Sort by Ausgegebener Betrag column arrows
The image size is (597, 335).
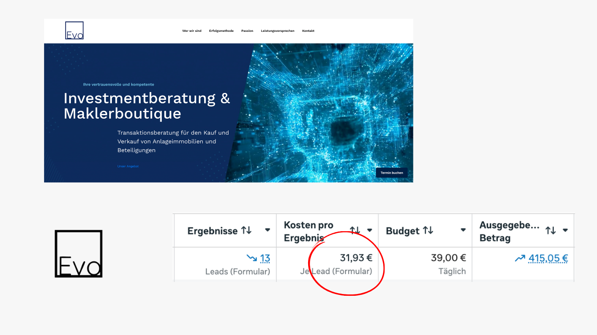click(x=551, y=230)
